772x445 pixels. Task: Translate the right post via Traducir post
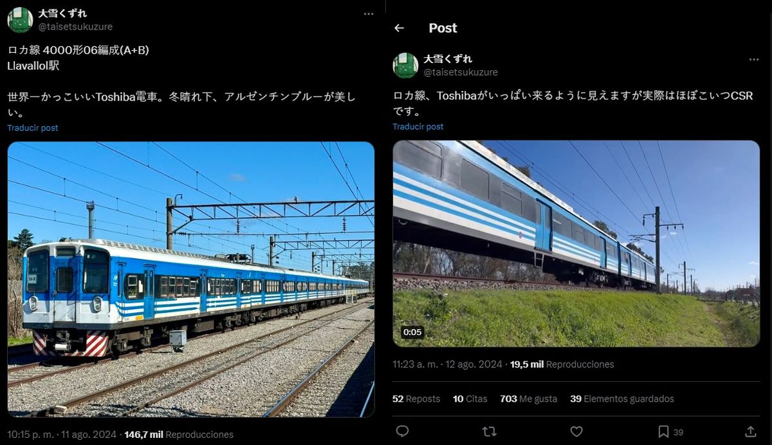pos(418,126)
